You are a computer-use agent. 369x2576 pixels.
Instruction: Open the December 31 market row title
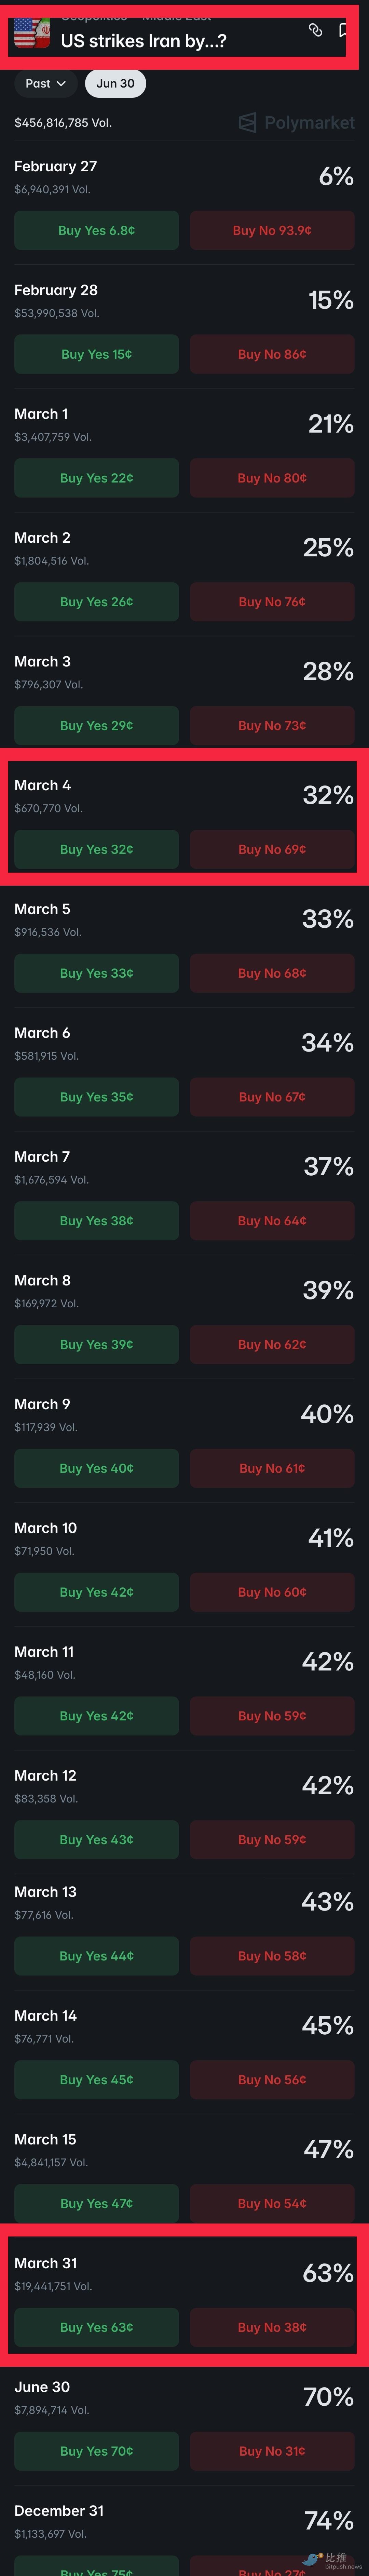click(59, 2511)
